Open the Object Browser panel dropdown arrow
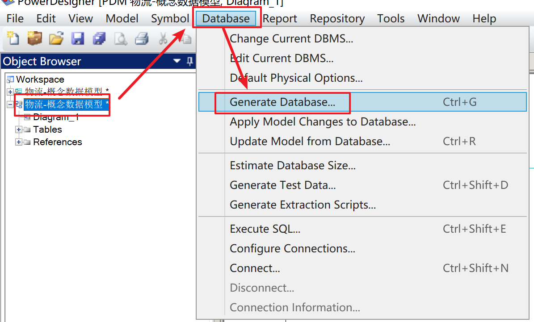 pos(177,61)
